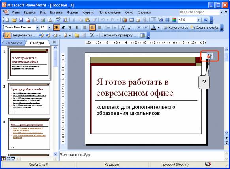Insert a chart from toolbar
This screenshot has width=230, height=169.
(125, 20)
